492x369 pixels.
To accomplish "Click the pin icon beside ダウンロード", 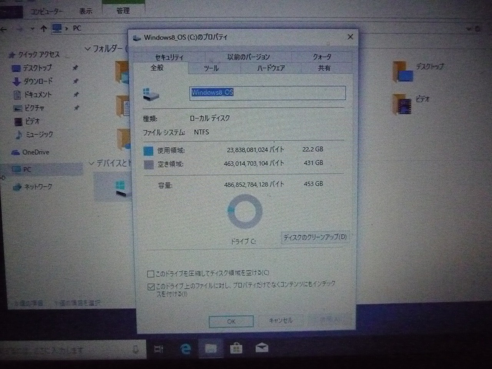I will point(76,81).
